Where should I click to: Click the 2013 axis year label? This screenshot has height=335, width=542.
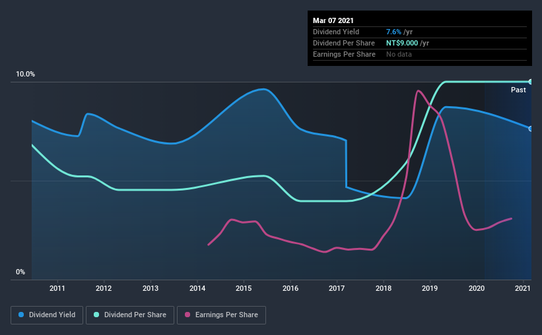coord(151,288)
